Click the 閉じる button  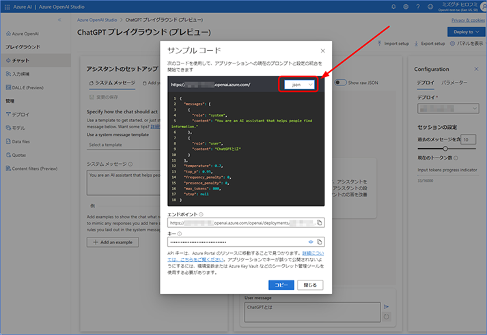[x=310, y=285]
